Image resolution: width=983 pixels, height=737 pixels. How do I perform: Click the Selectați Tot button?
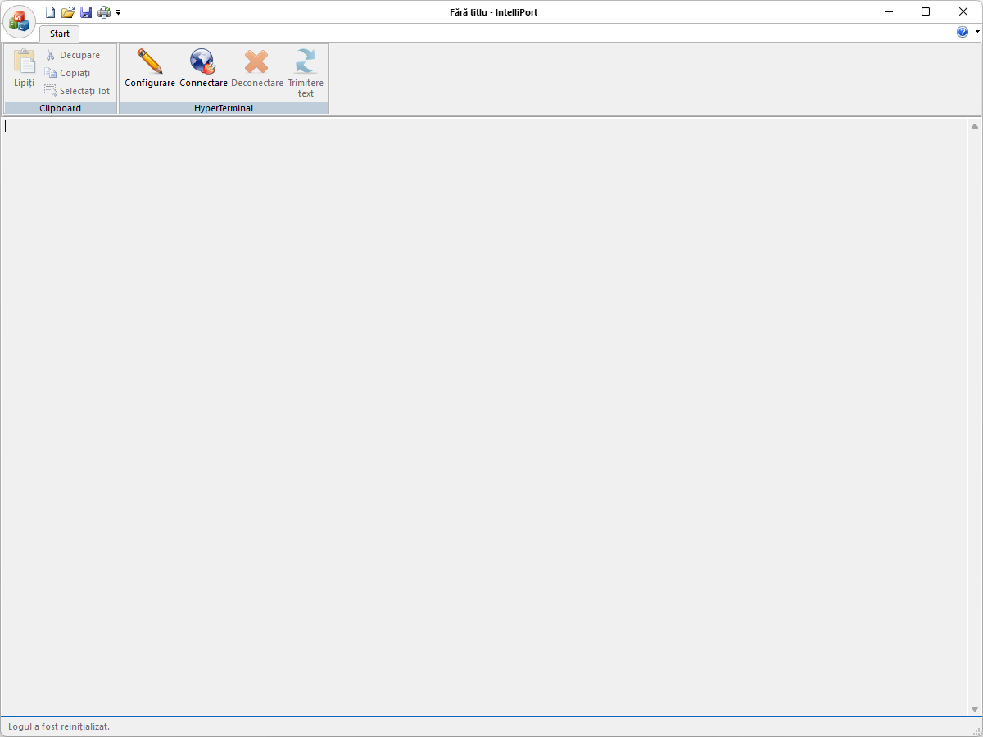point(77,91)
